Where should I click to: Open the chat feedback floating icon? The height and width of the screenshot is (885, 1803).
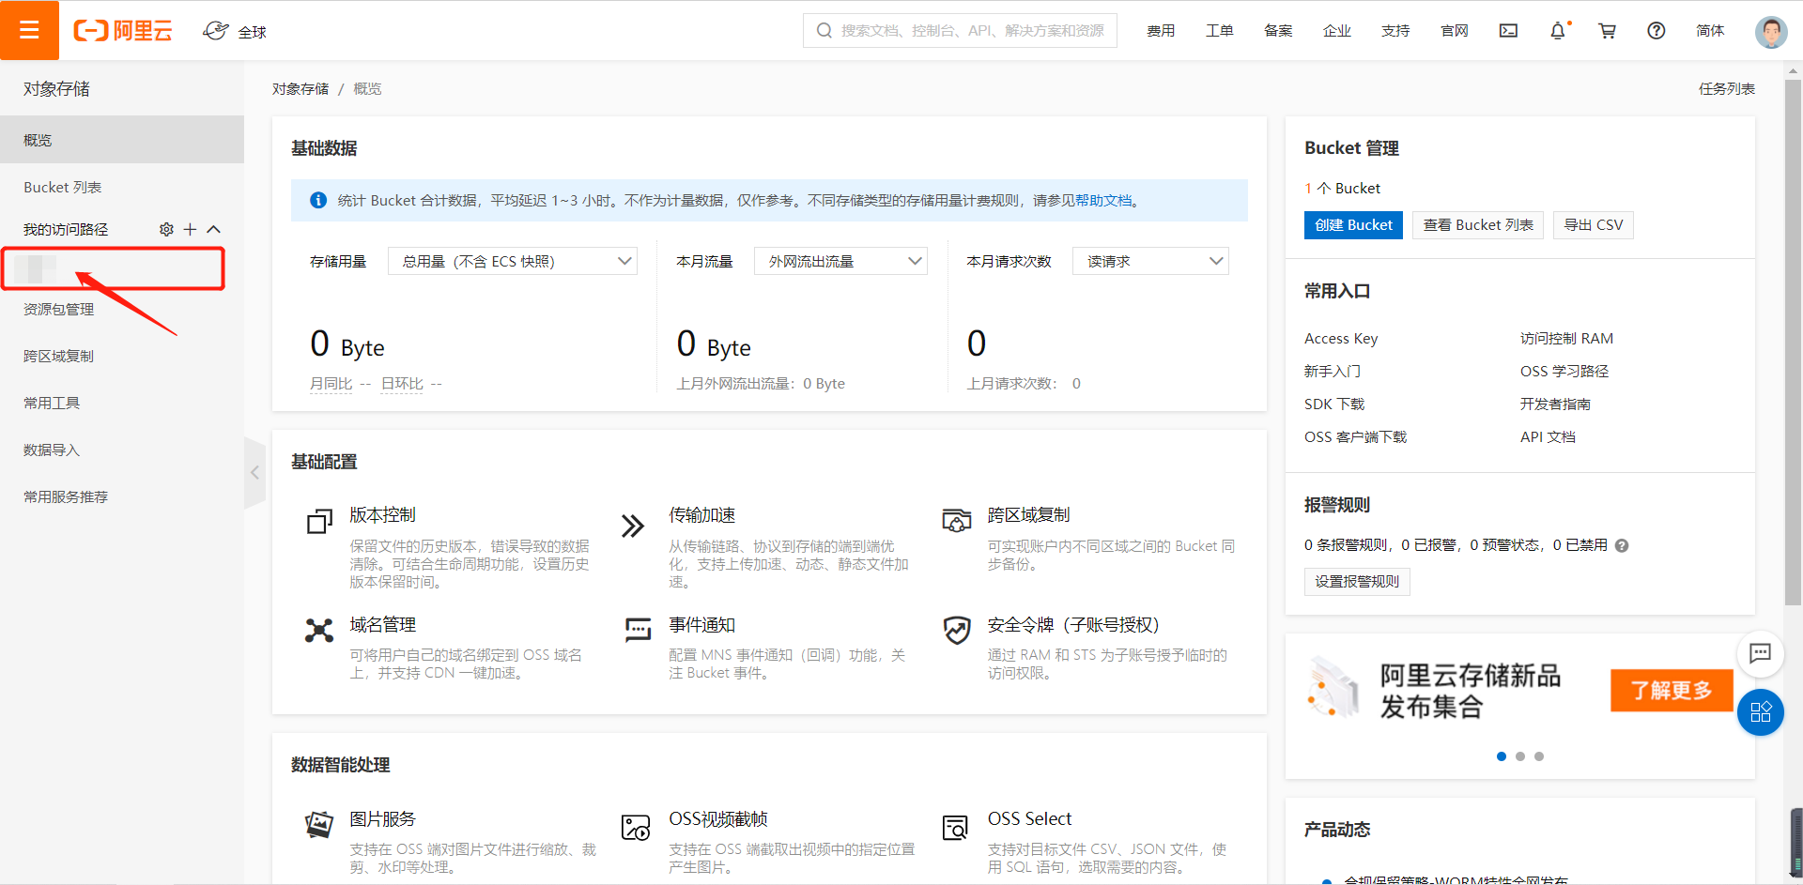pyautogui.click(x=1760, y=653)
